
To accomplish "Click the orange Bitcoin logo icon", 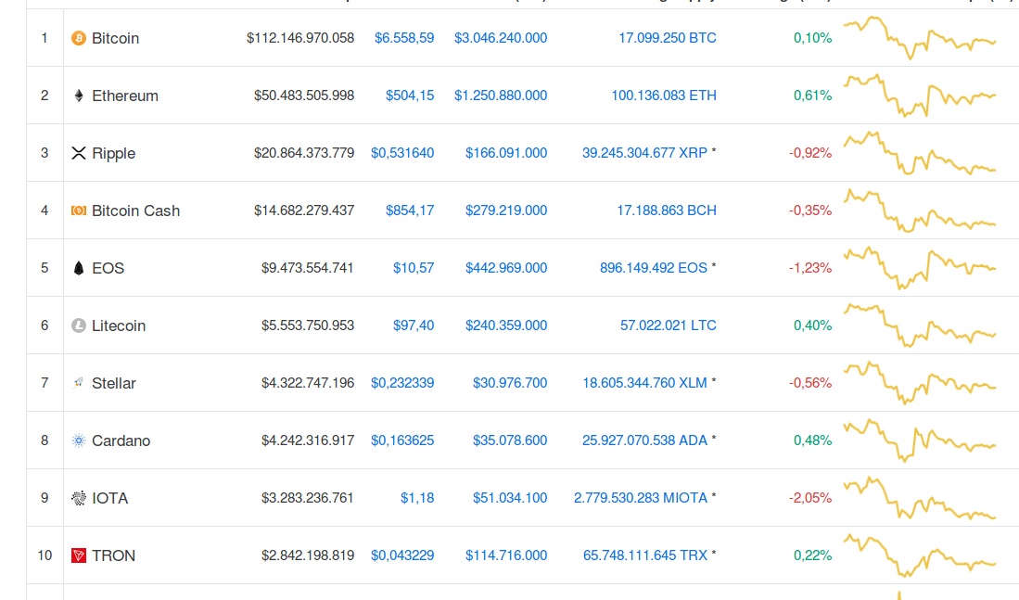I will coord(79,38).
